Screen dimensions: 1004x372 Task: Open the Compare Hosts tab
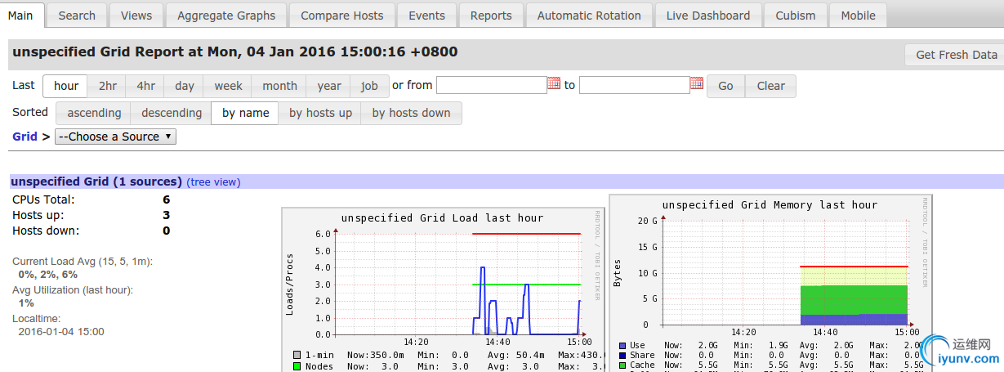coord(342,16)
